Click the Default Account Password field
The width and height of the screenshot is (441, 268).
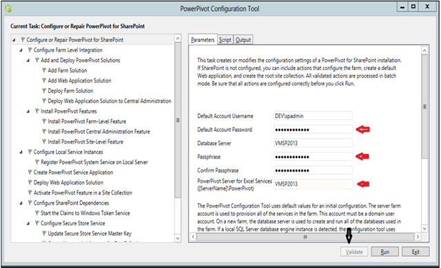coord(313,129)
